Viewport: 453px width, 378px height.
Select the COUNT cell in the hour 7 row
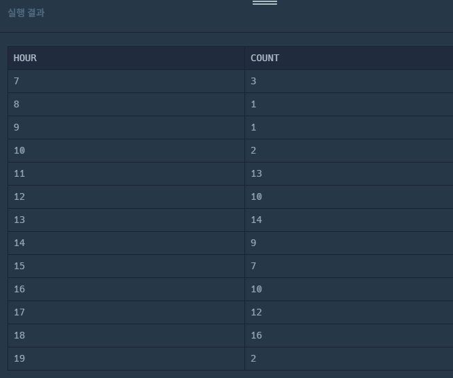[349, 82]
